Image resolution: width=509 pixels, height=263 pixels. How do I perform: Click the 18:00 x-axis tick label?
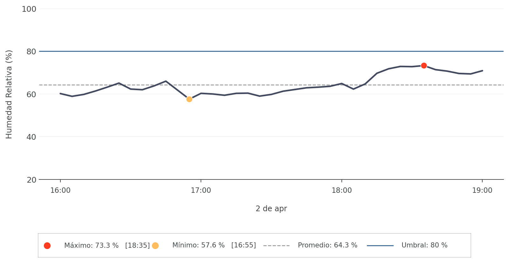(x=342, y=191)
